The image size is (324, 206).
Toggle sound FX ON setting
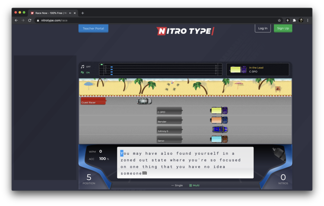pos(85,72)
